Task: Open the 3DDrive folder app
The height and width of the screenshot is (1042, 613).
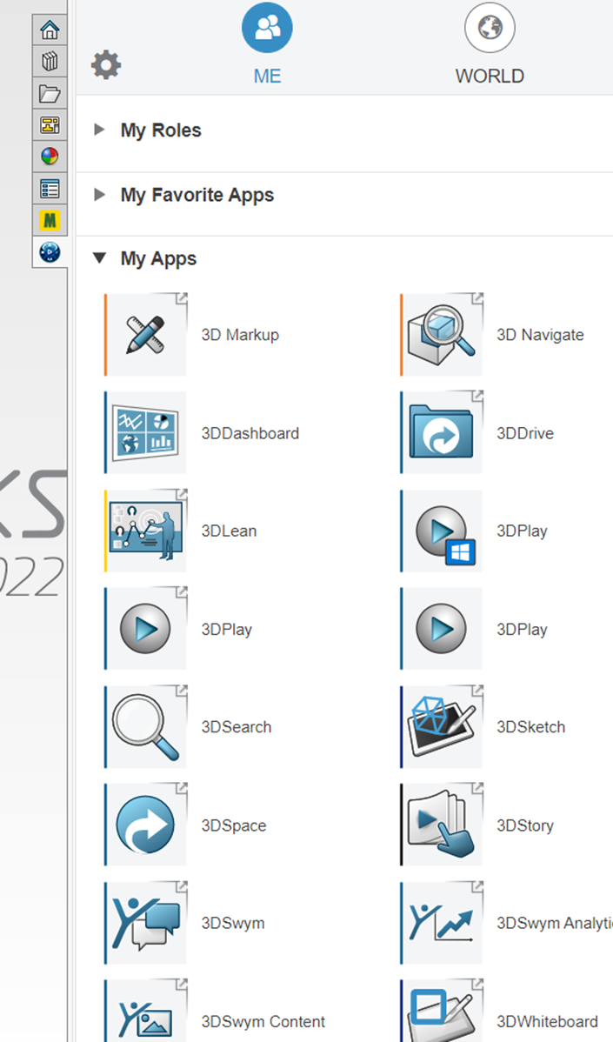Action: (442, 432)
